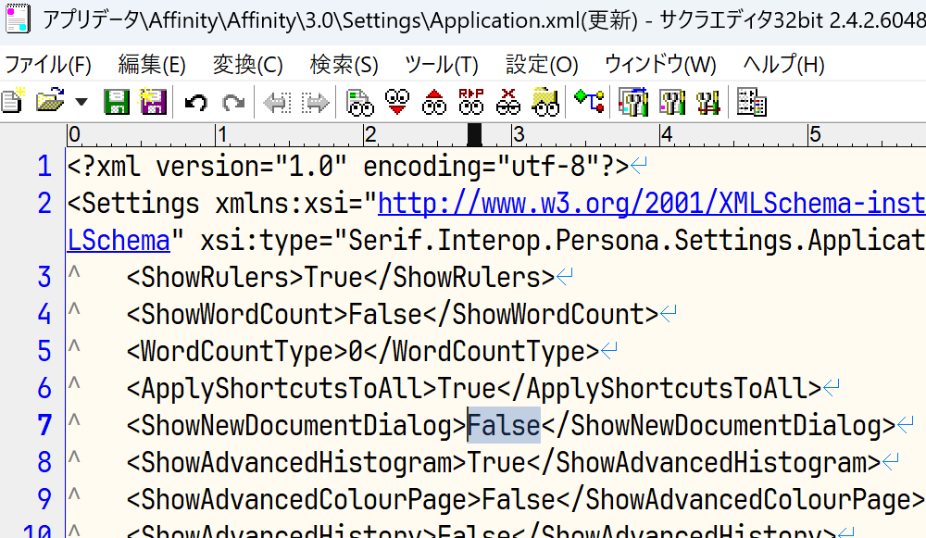Open the 検索(S) menu
This screenshot has width=926, height=538.
(344, 64)
